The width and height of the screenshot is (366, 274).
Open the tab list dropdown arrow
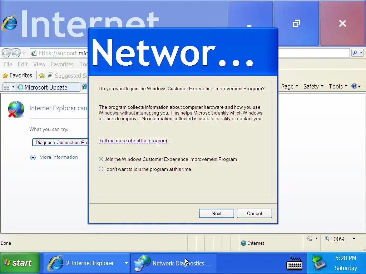13,87
